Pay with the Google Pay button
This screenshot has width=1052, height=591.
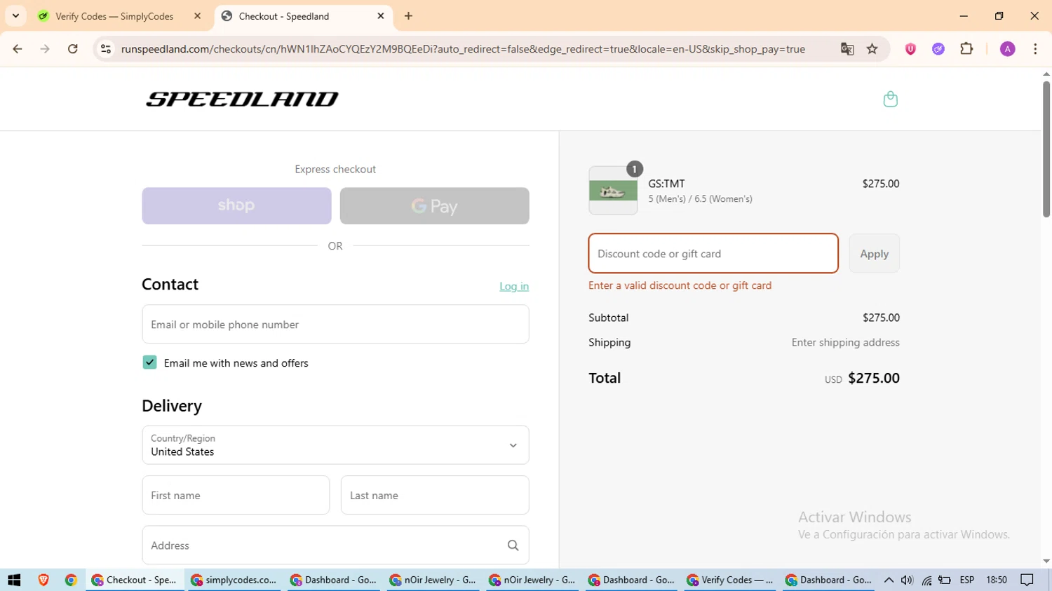(434, 205)
